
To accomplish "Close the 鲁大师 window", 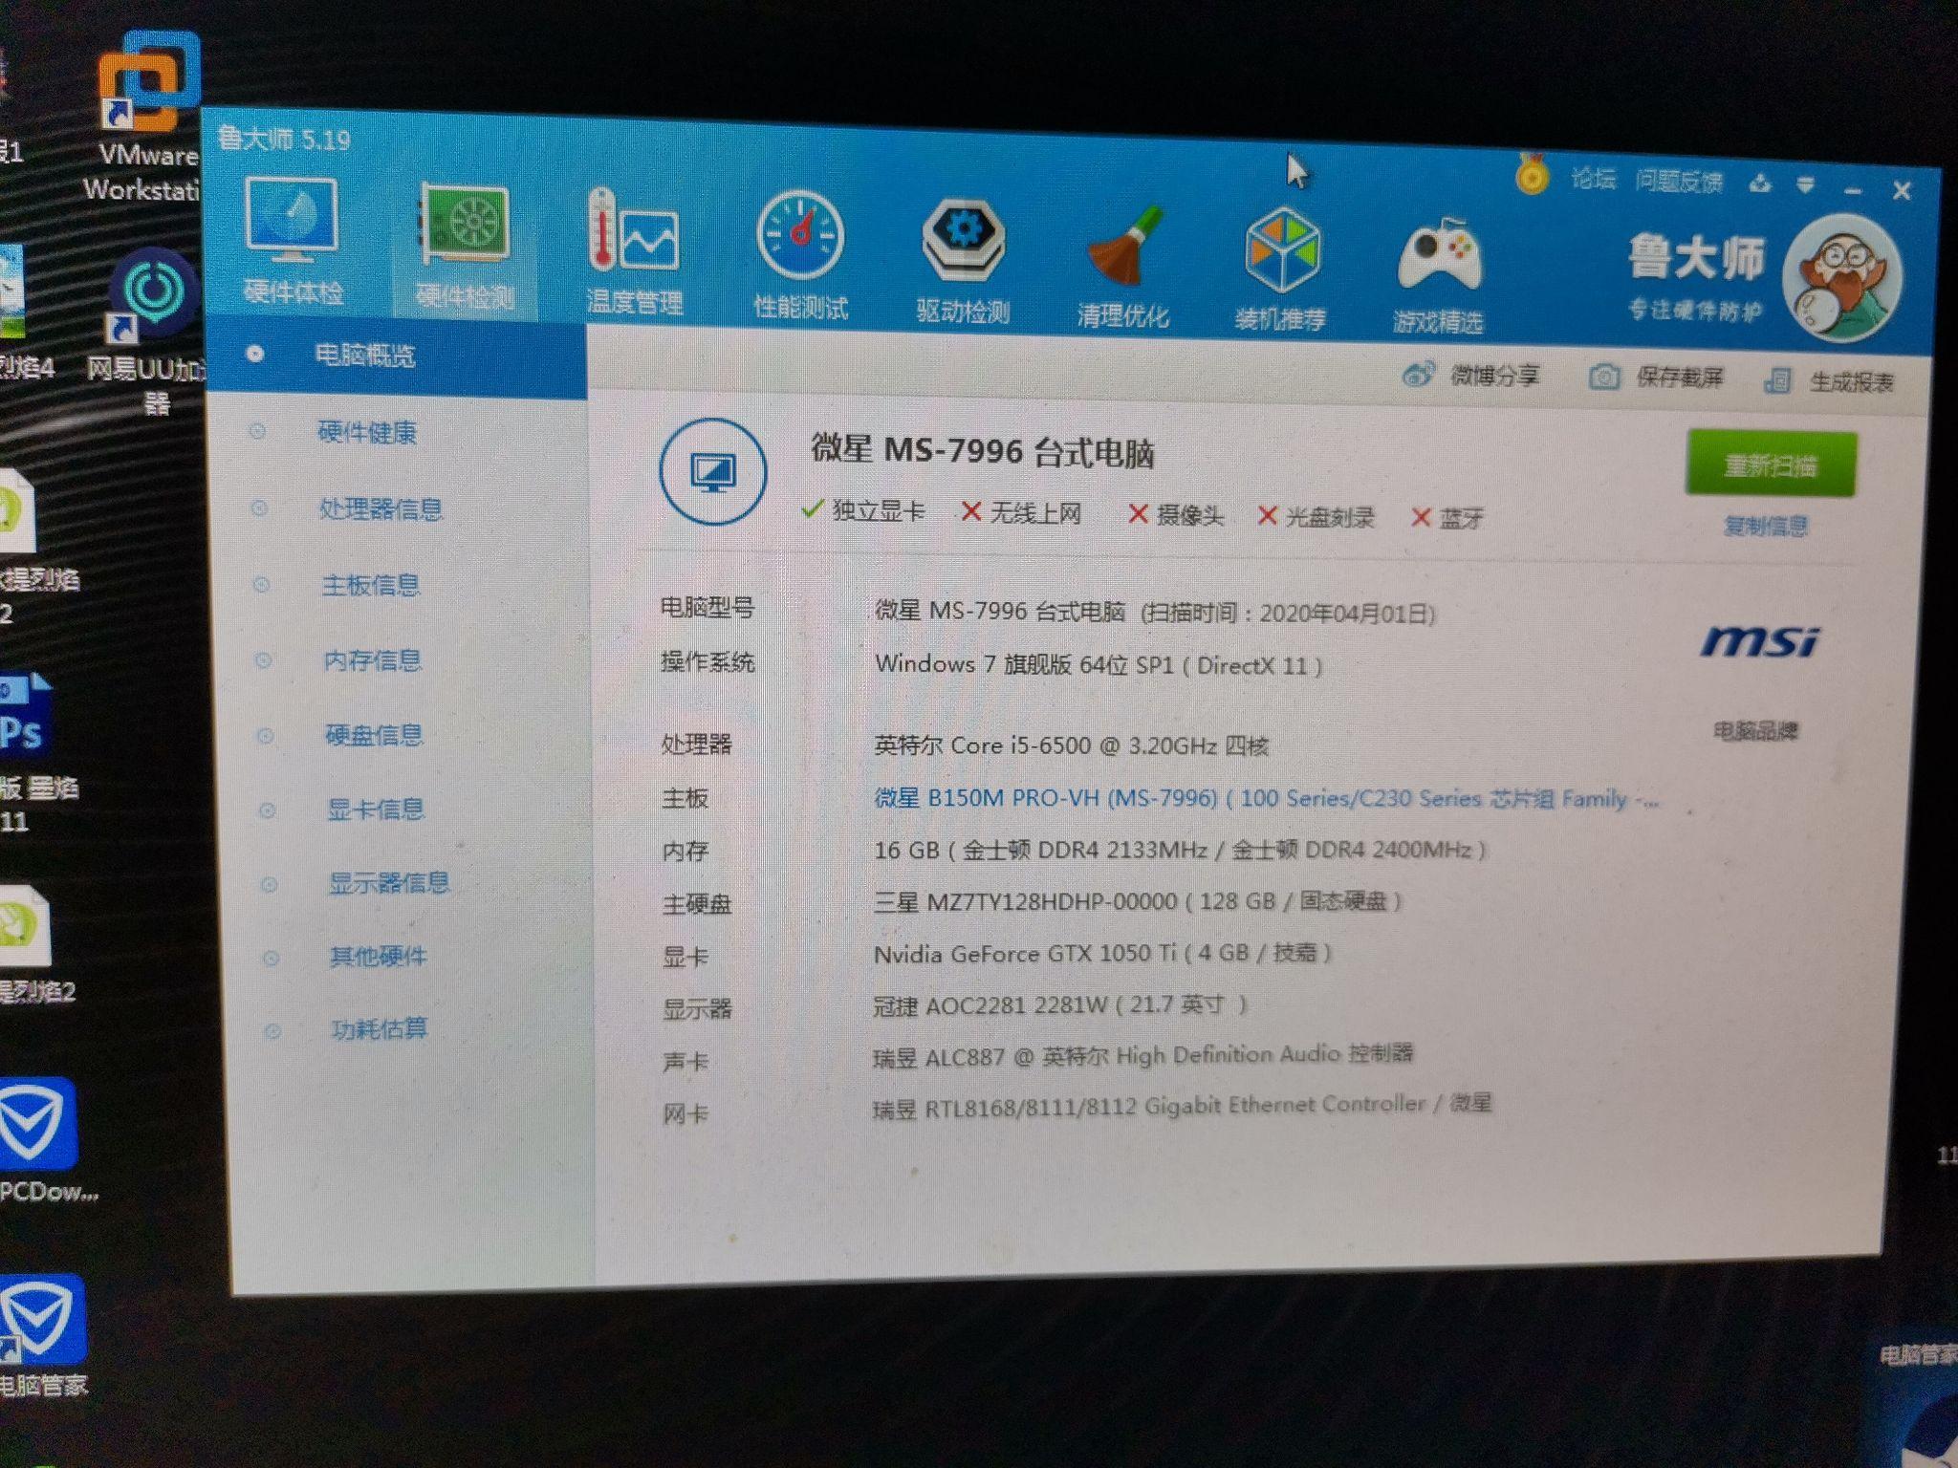I will pyautogui.click(x=1901, y=191).
